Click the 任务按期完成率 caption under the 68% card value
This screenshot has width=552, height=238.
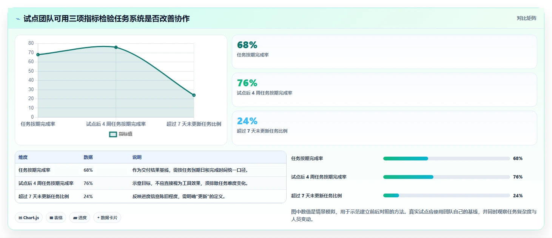(x=253, y=55)
